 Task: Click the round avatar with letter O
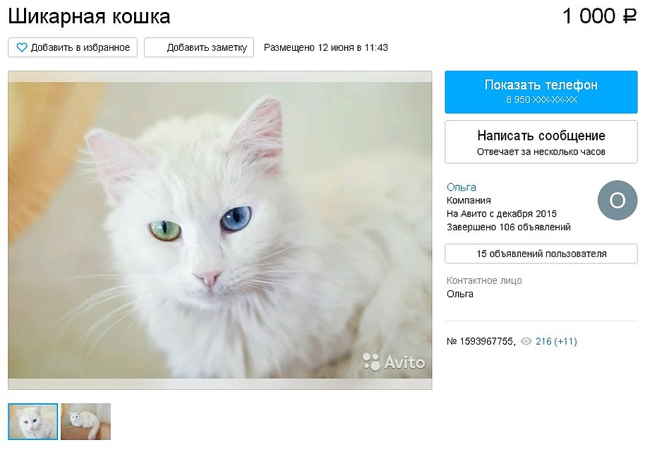617,201
